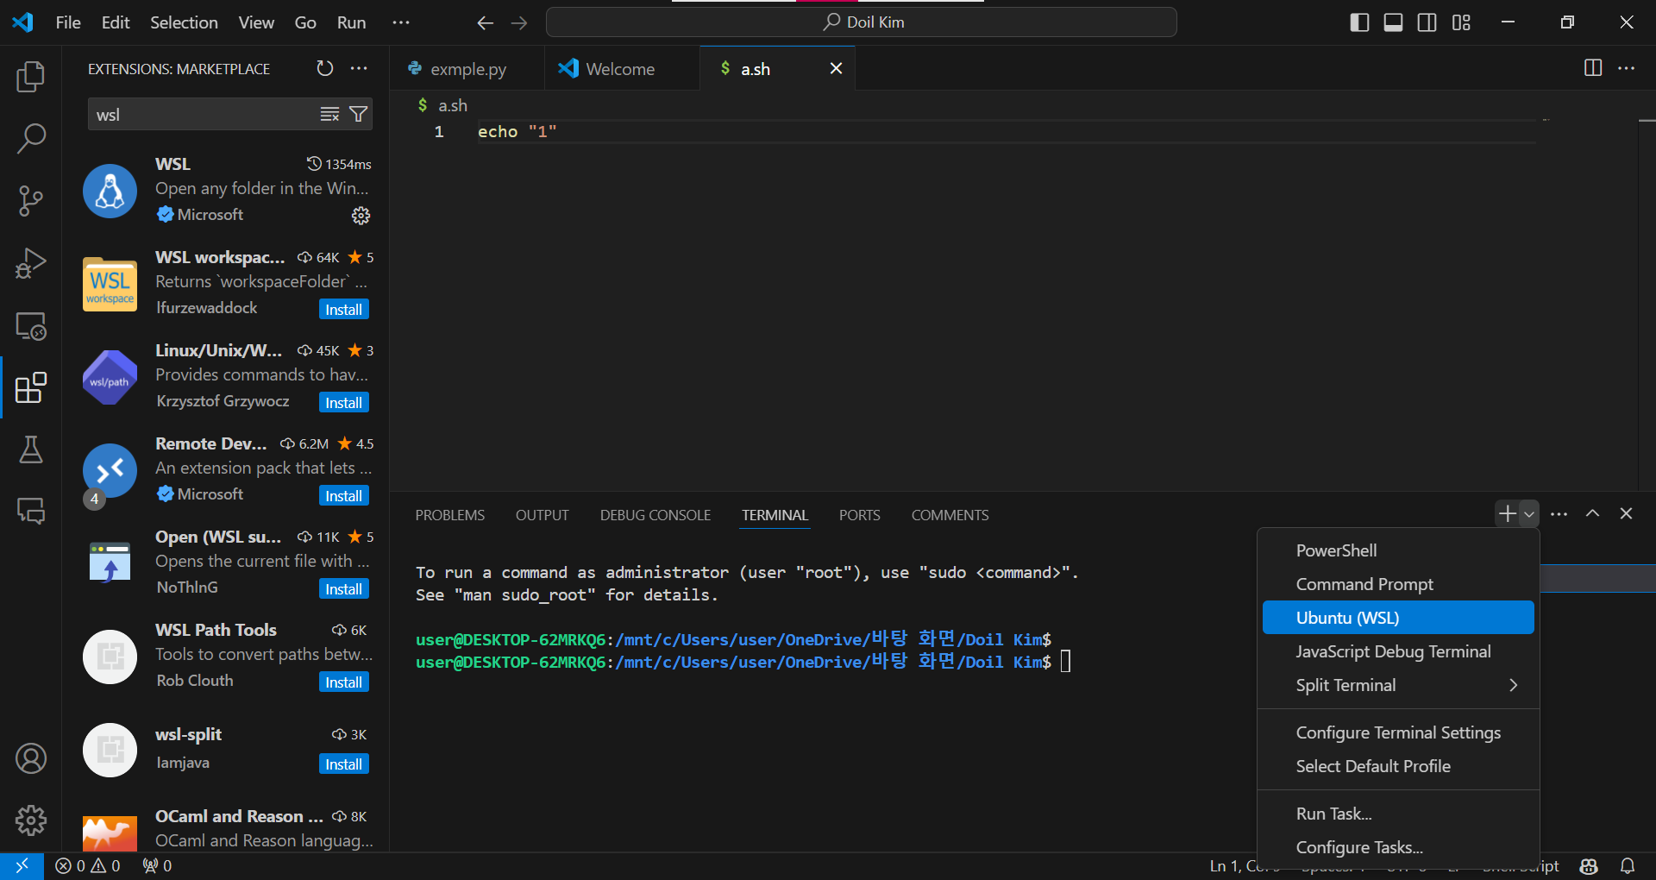
Task: Close the terminal panel
Action: tap(1626, 513)
